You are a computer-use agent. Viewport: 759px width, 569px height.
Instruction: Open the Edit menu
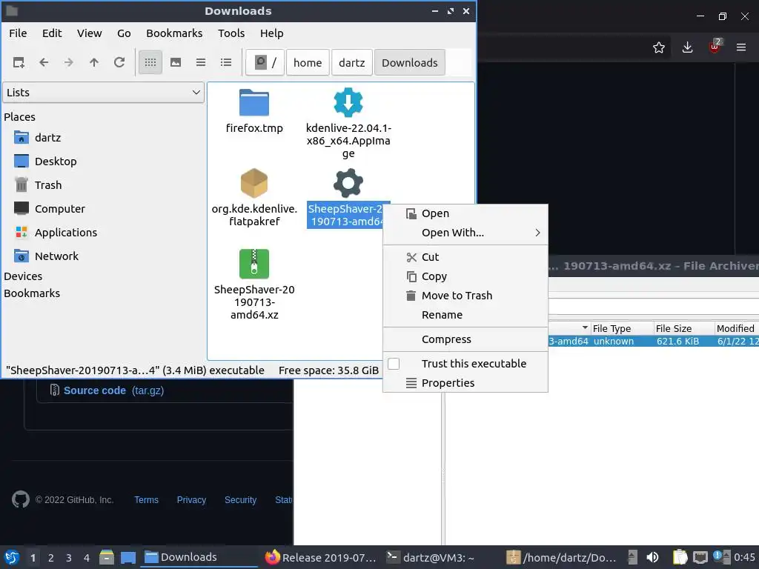(52, 33)
